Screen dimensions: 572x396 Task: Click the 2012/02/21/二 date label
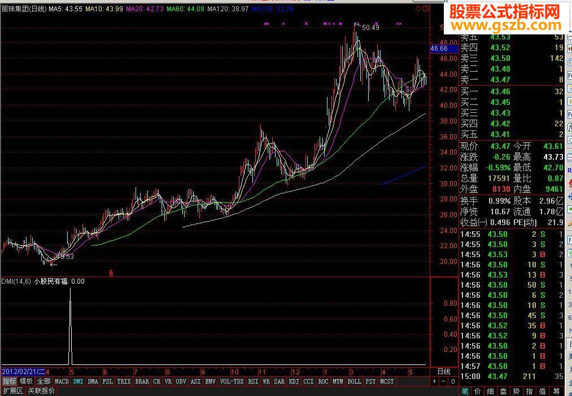click(23, 372)
